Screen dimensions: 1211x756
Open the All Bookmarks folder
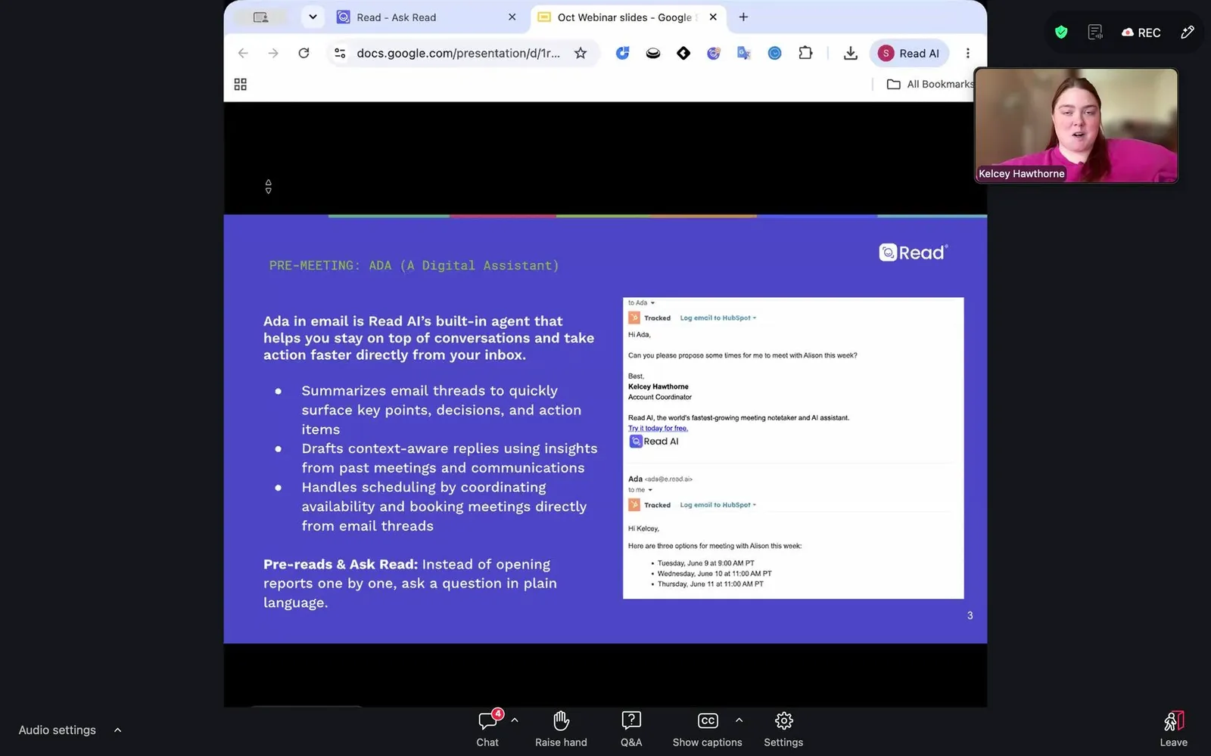(930, 84)
